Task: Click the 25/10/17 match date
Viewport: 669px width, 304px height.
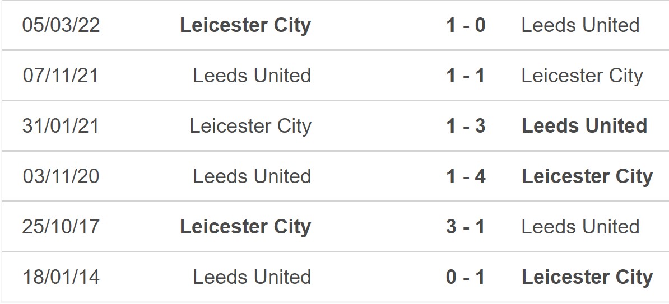Action: click(61, 227)
